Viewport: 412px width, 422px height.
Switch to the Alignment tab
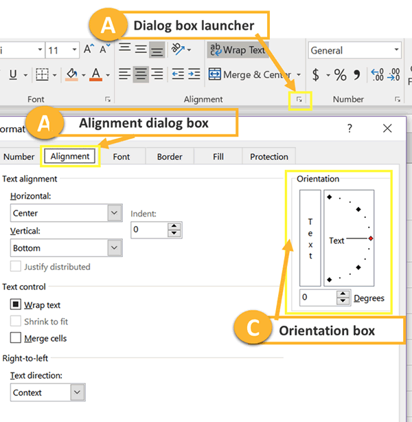tap(70, 157)
